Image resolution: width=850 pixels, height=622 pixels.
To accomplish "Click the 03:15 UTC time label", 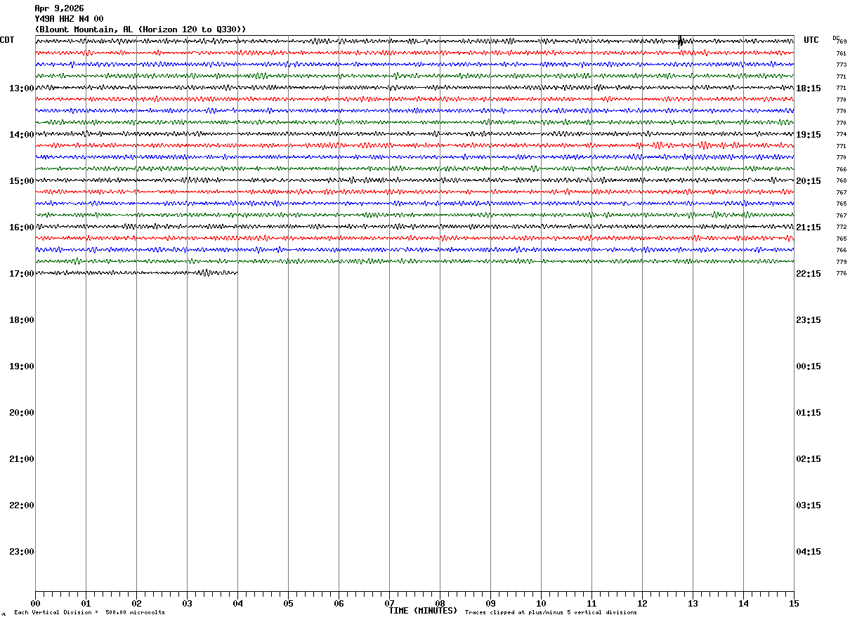I will coord(809,505).
